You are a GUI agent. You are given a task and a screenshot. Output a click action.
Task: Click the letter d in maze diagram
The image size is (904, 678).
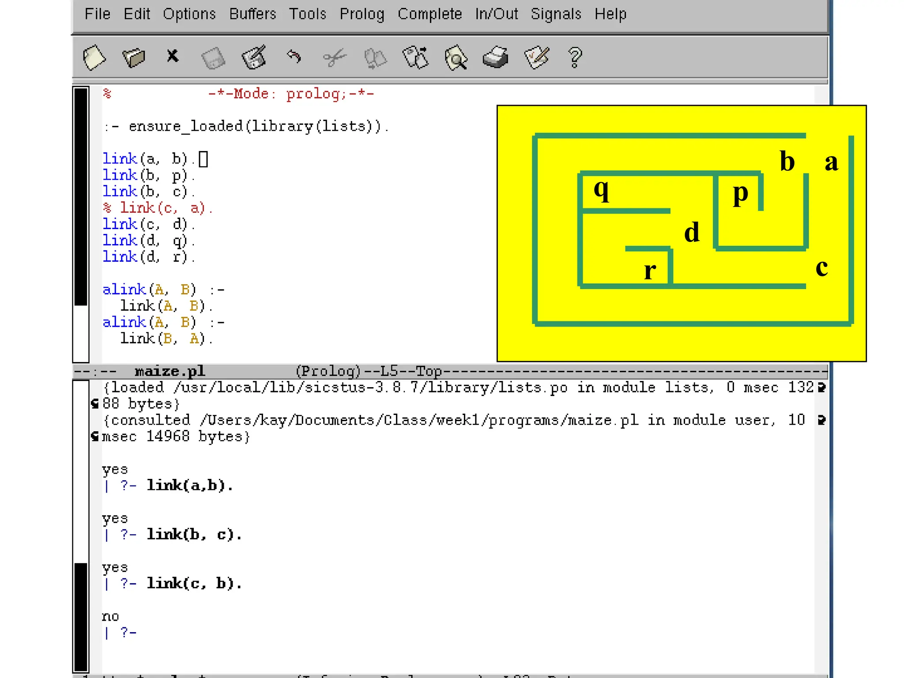[692, 232]
